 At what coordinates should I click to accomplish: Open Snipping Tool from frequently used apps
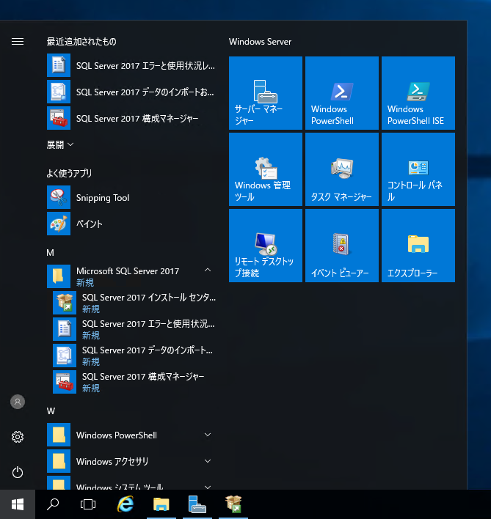point(131,197)
